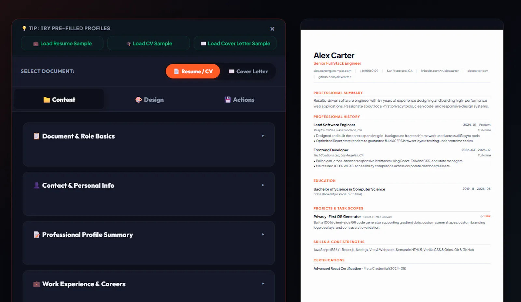Click Frontend Developer job title
The height and width of the screenshot is (302, 521).
pyautogui.click(x=331, y=150)
